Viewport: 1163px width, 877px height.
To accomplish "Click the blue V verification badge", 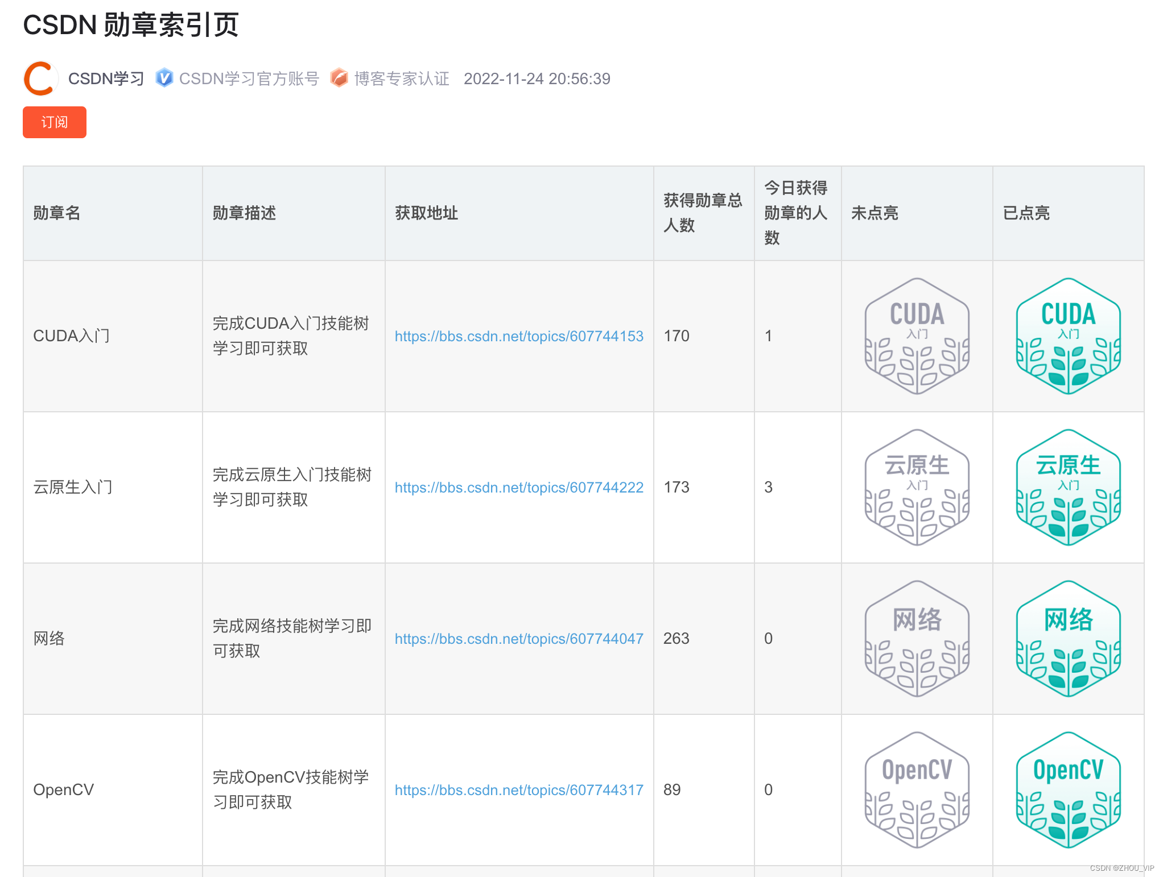I will pyautogui.click(x=164, y=78).
